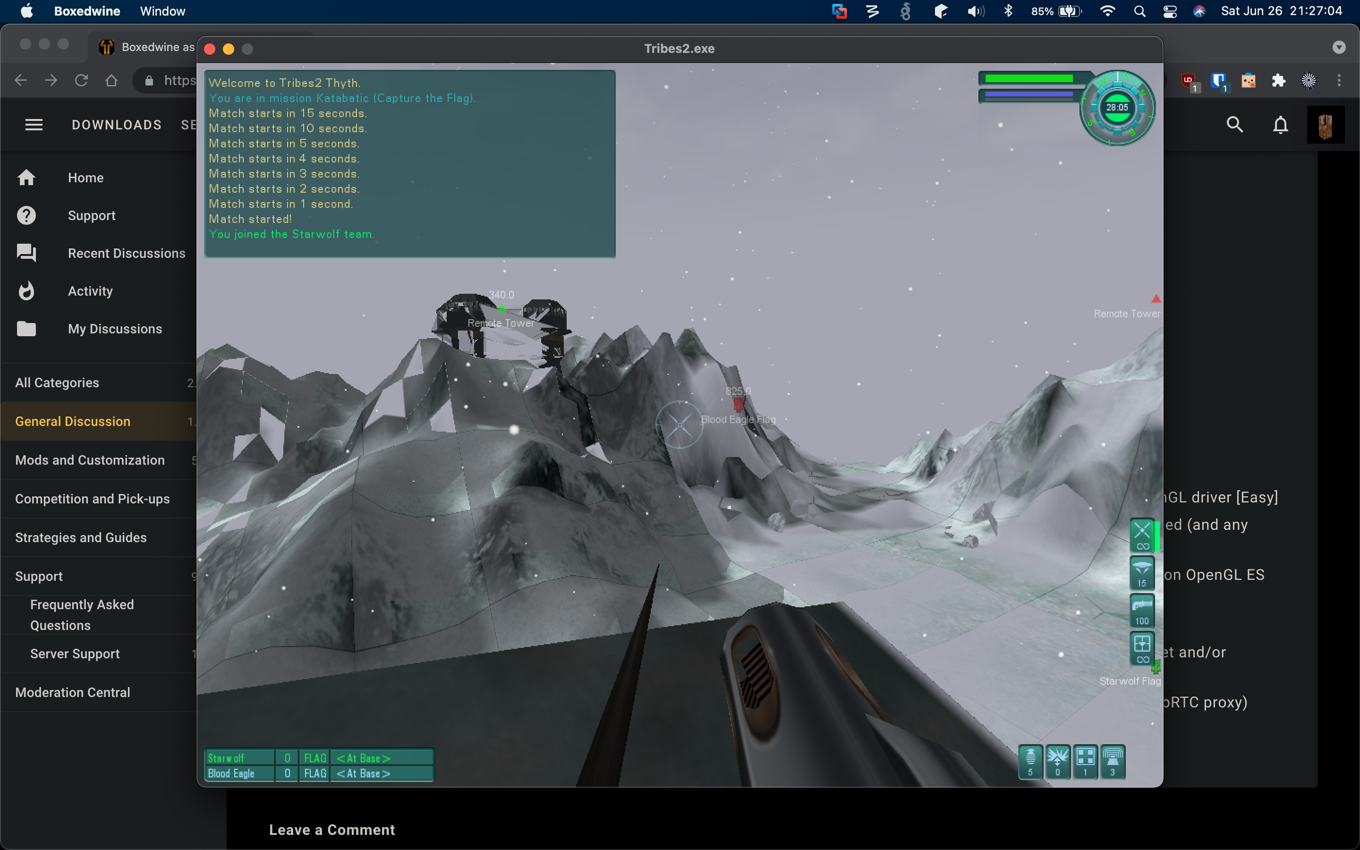Click the Blood Eagle team score row

(x=319, y=773)
